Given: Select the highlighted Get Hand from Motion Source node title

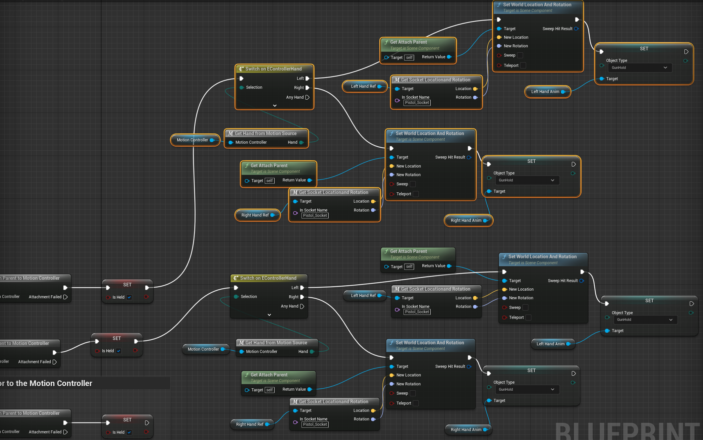Looking at the screenshot, I should coord(266,133).
